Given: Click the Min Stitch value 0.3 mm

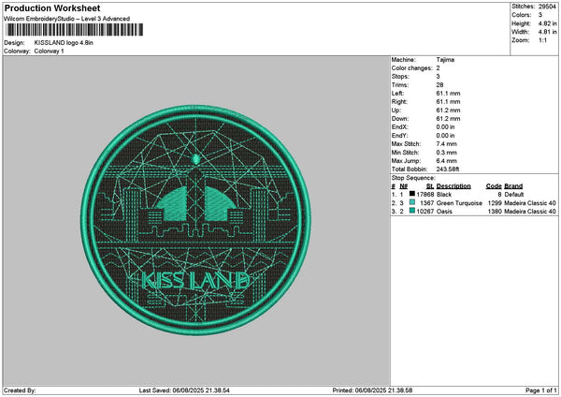Looking at the screenshot, I should [446, 153].
